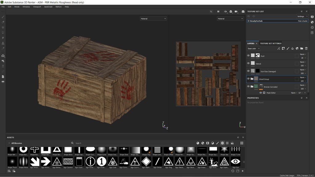Delete layer using the trash icon
The width and height of the screenshot is (315, 177).
coord(306,48)
